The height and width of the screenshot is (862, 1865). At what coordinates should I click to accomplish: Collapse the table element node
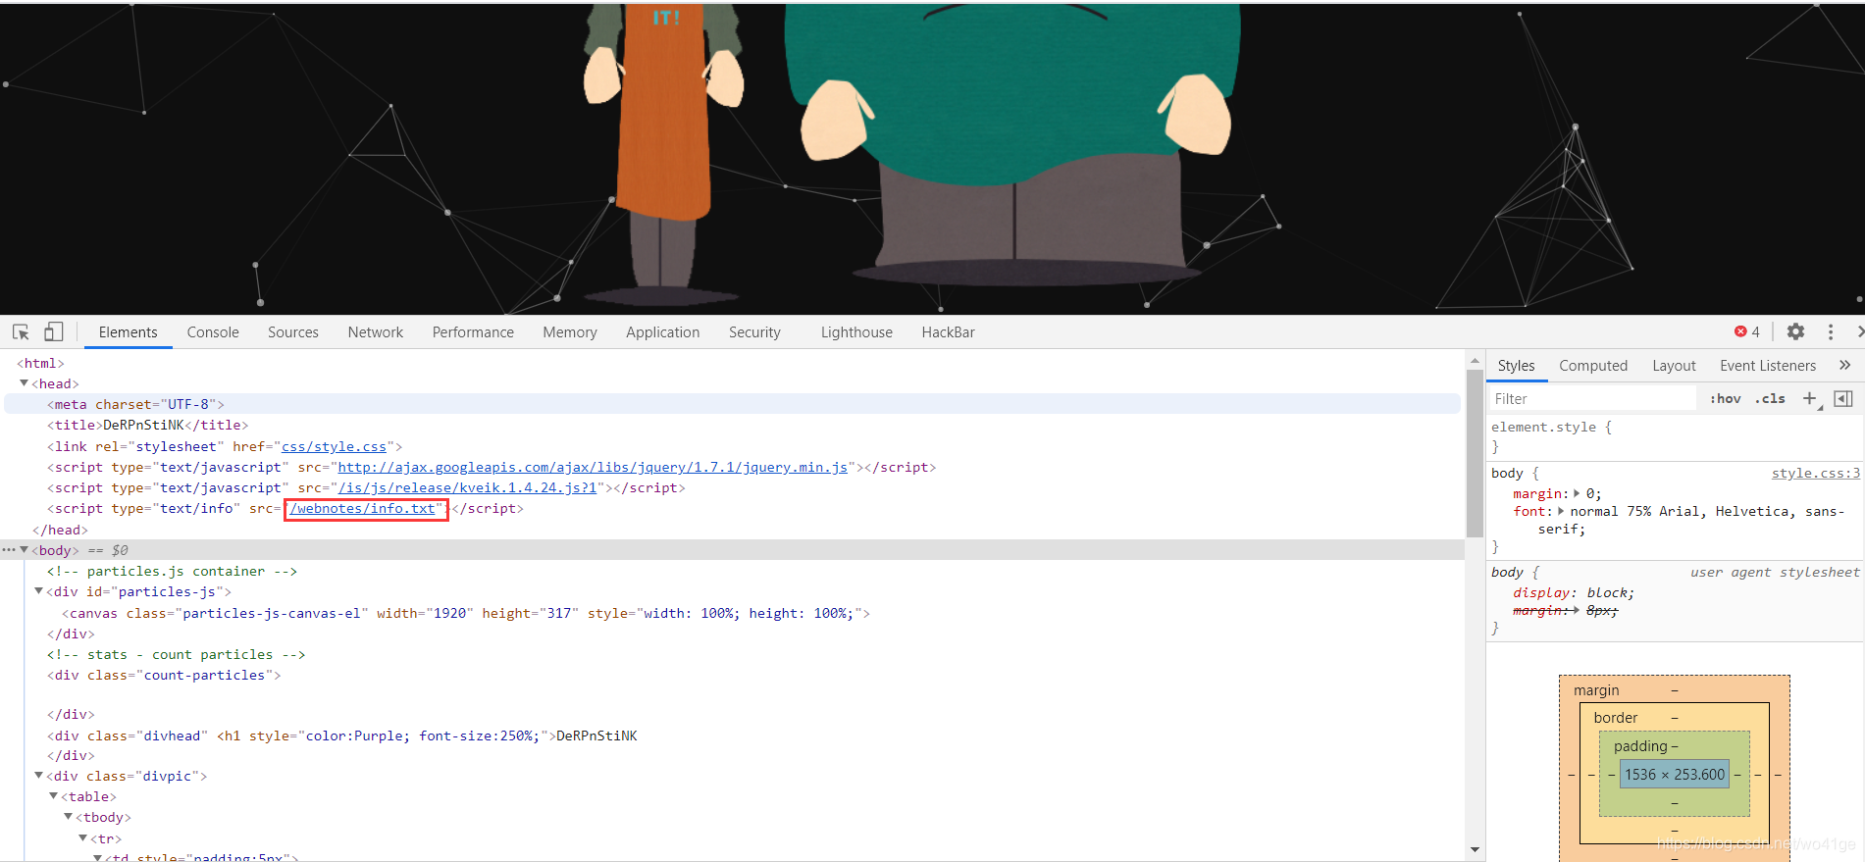coord(54,796)
